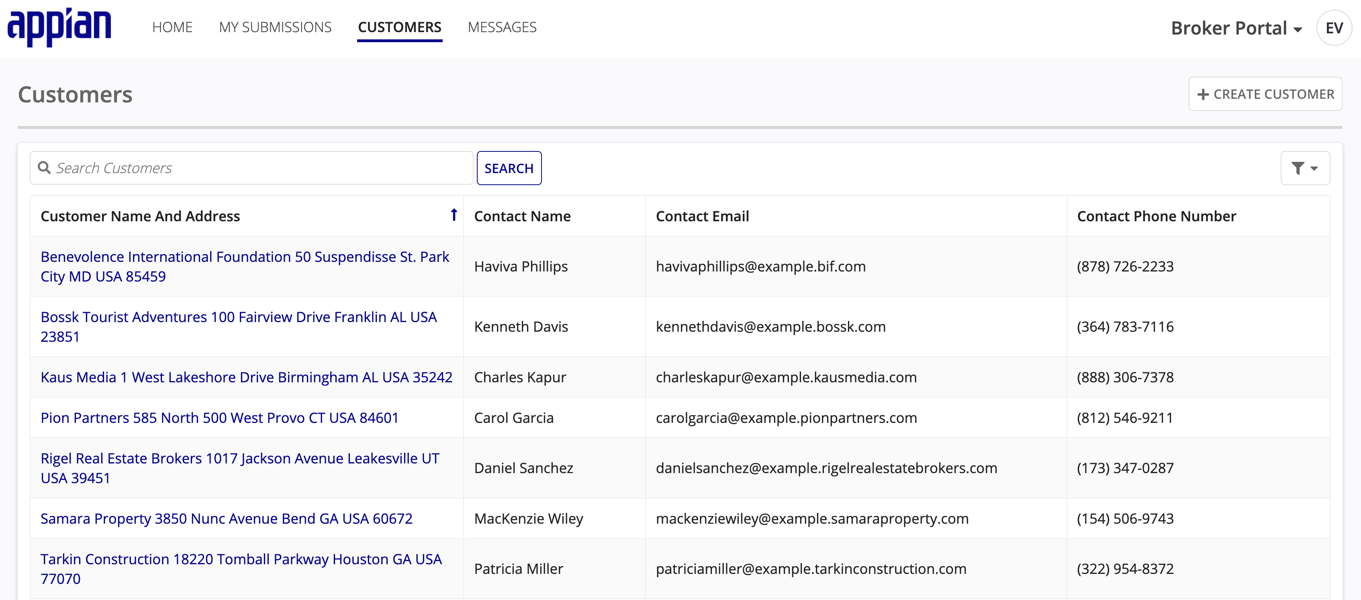1361x600 pixels.
Task: Focus the Search Customers field
Action: [251, 168]
